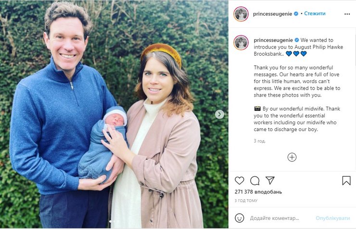
Task: Open the emoji picker smiley icon
Action: 239,218
